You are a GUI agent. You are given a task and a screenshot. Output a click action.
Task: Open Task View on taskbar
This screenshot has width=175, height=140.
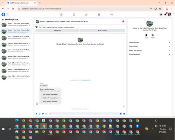(x=10, y=129)
